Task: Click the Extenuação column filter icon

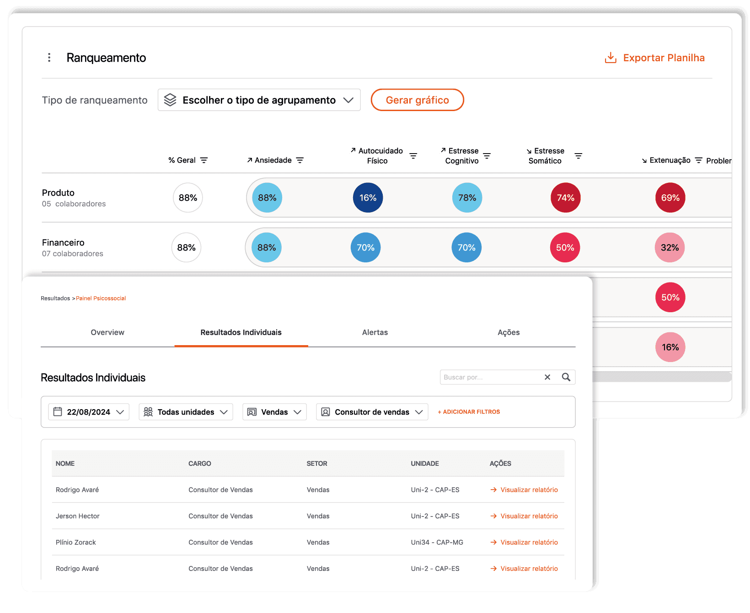Action: click(699, 160)
